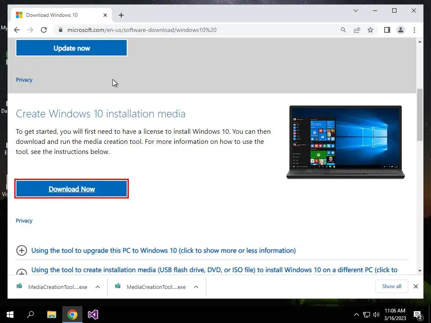The width and height of the screenshot is (431, 323).
Task: Open the taskbar clock and date
Action: tap(395, 315)
